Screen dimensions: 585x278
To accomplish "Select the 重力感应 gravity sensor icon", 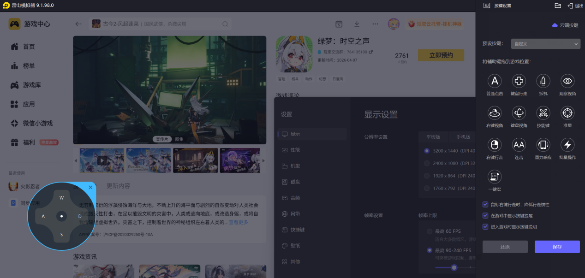I will click(x=543, y=145).
